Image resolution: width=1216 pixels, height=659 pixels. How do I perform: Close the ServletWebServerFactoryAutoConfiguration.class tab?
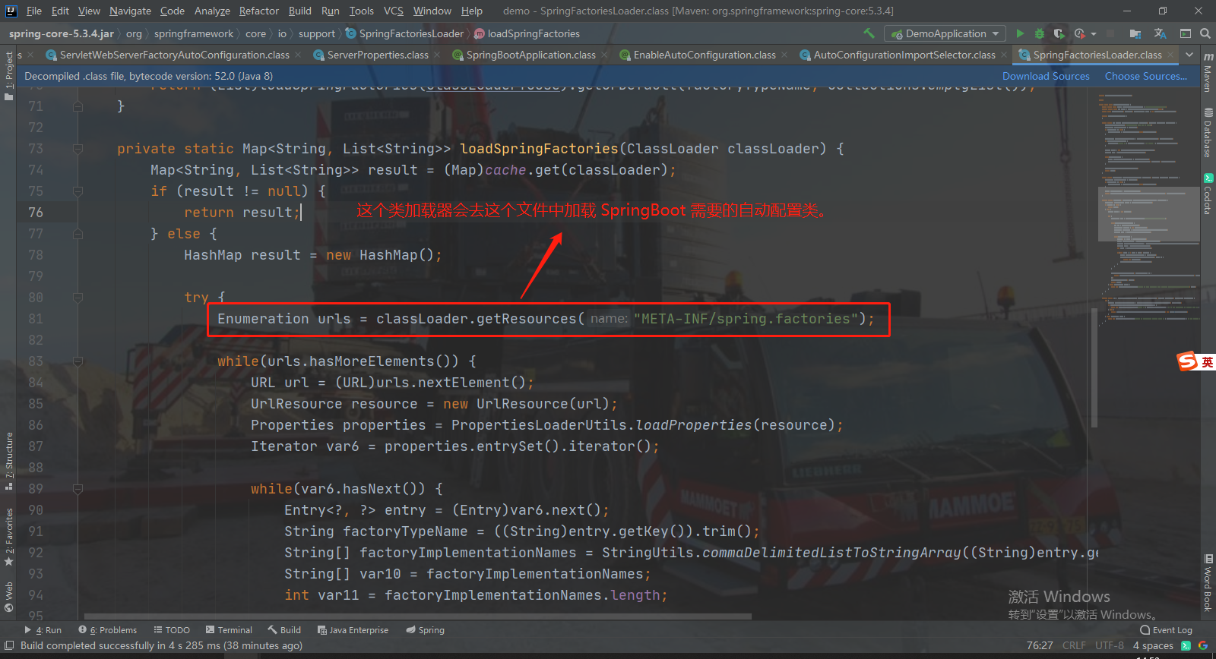point(298,55)
